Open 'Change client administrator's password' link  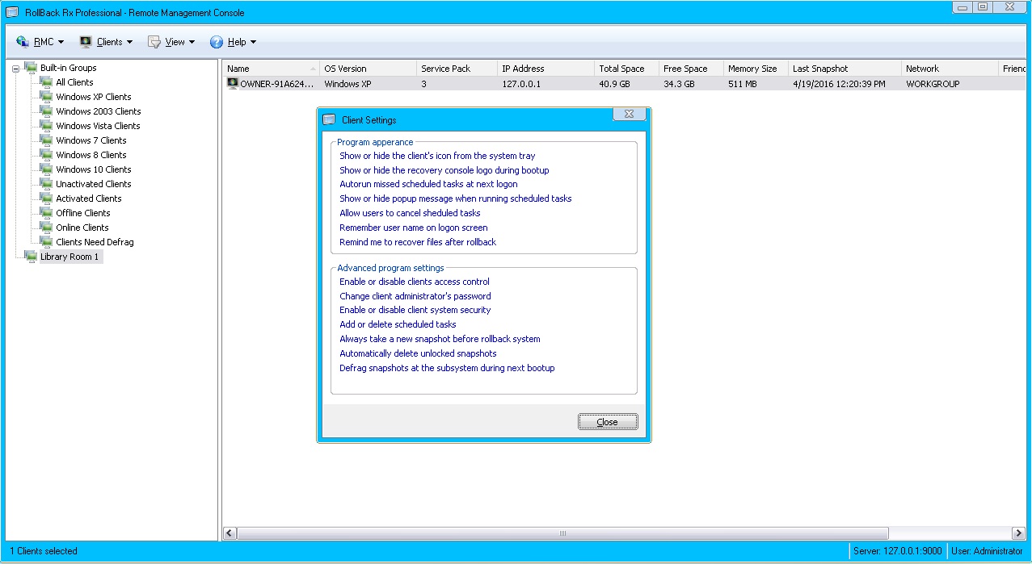point(415,296)
